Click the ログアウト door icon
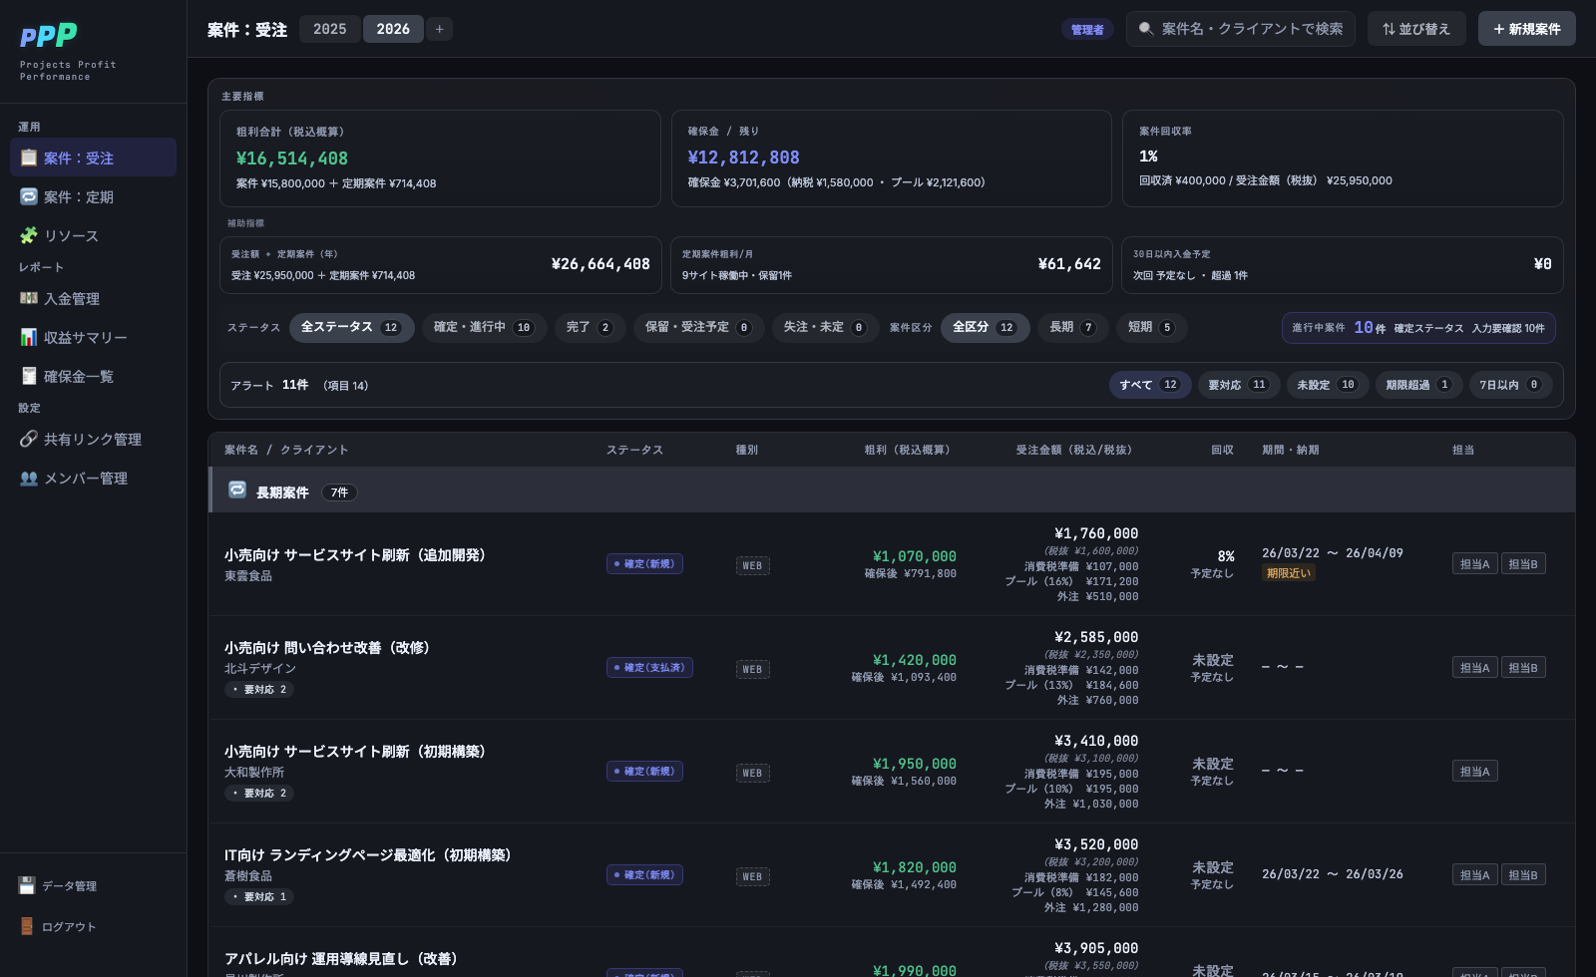The height and width of the screenshot is (977, 1596). [27, 926]
